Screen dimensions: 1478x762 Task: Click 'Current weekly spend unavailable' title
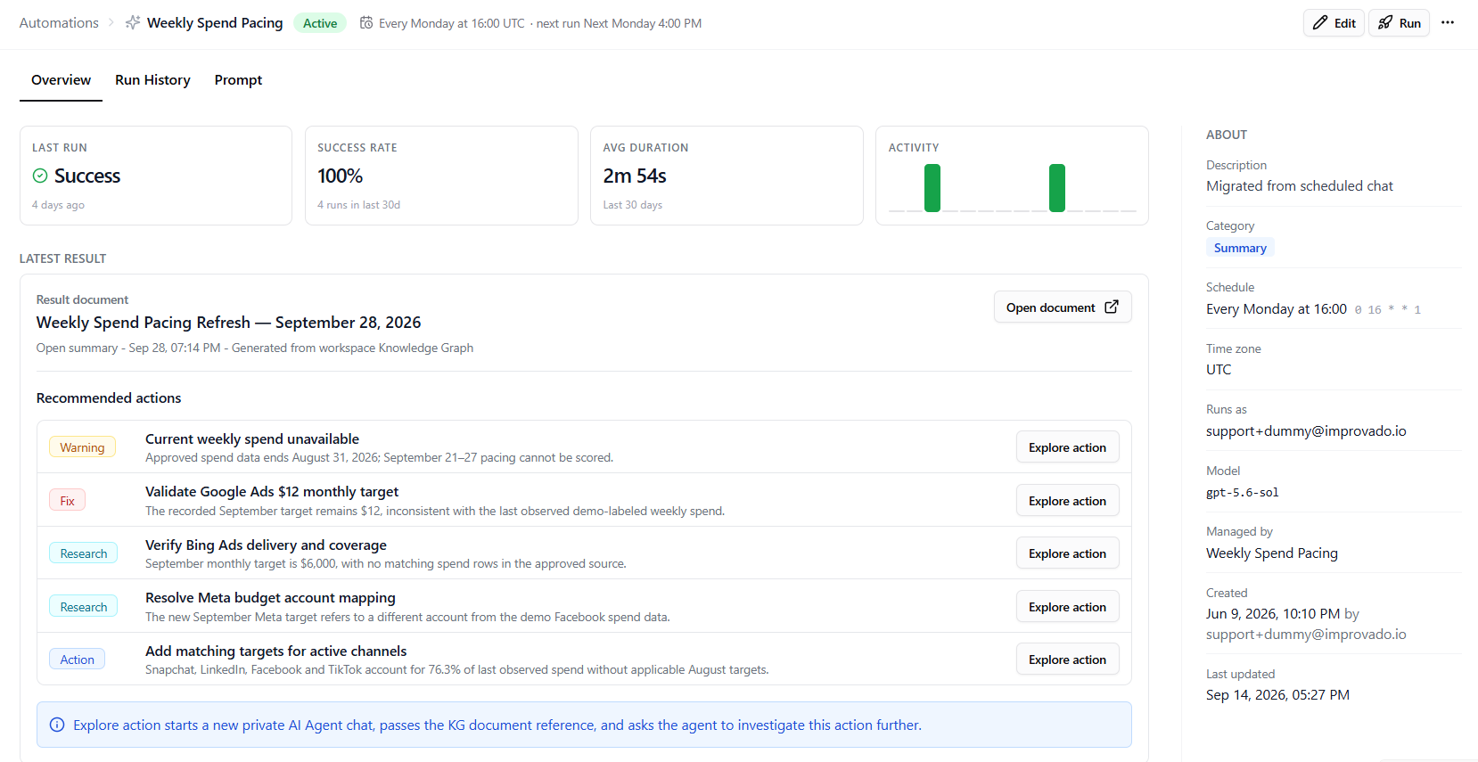[252, 438]
